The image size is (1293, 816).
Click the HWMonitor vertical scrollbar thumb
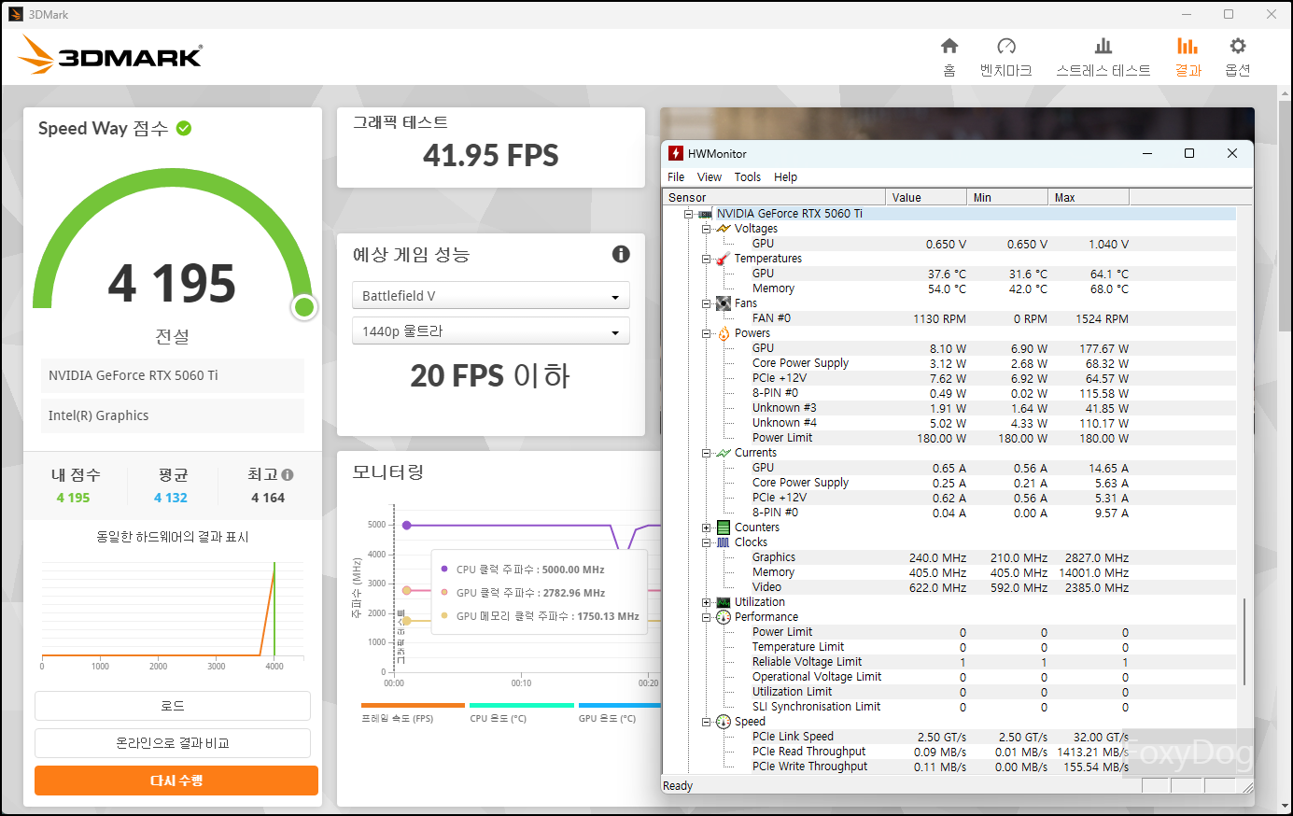tap(1244, 641)
